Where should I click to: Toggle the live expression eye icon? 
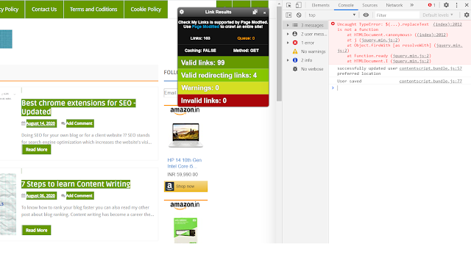pyautogui.click(x=366, y=15)
